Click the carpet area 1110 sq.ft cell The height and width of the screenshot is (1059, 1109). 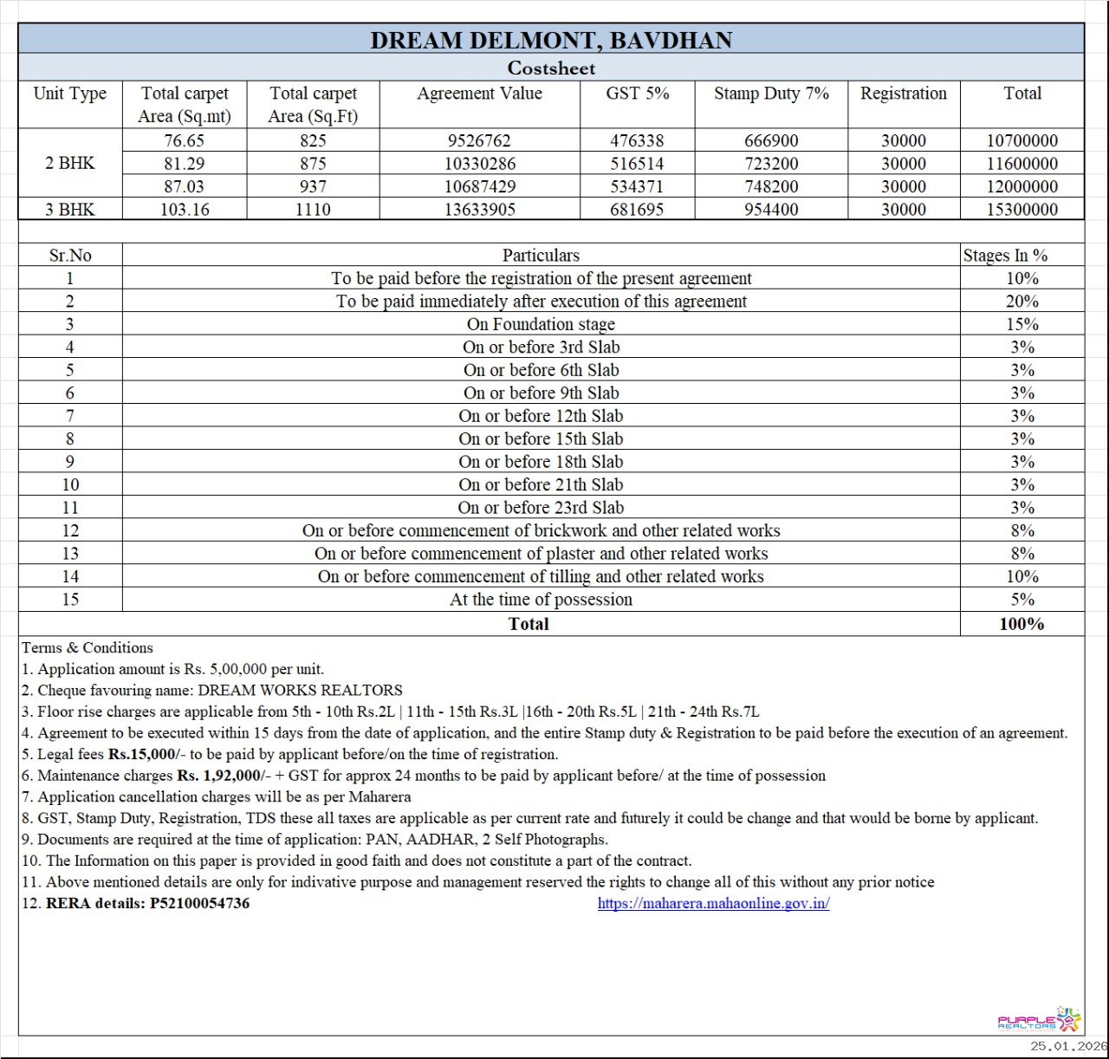[313, 209]
